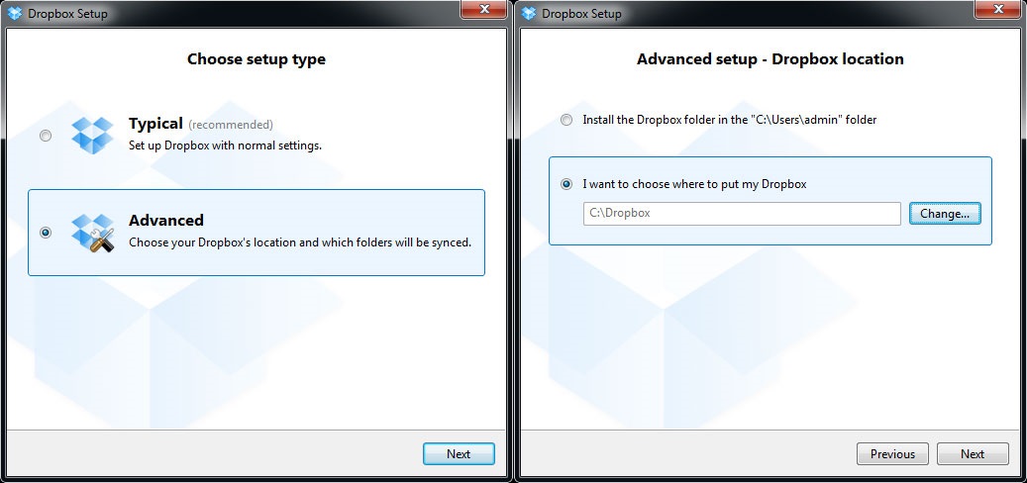Select the Advanced setup radio button

pyautogui.click(x=46, y=233)
